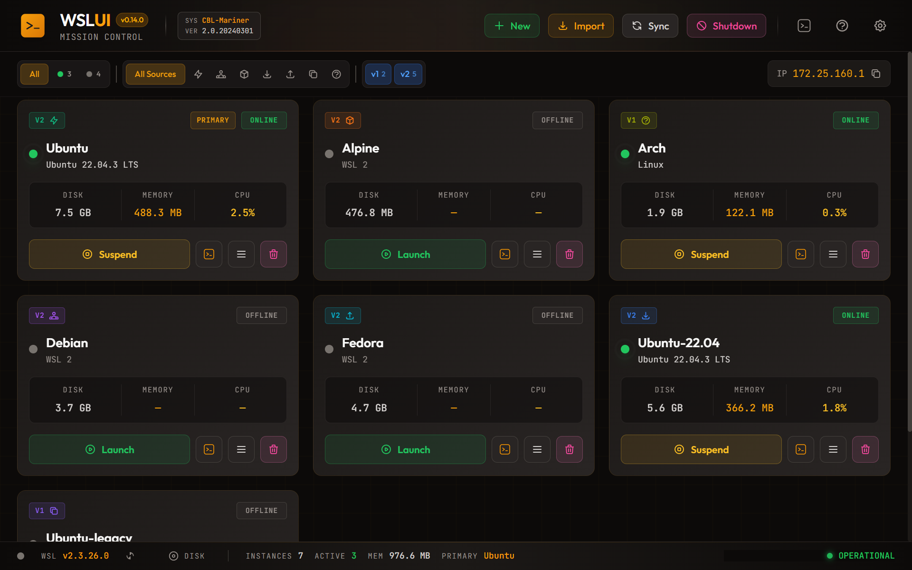Toggle the v2 version filter chip
This screenshot has width=912, height=570.
click(x=408, y=74)
